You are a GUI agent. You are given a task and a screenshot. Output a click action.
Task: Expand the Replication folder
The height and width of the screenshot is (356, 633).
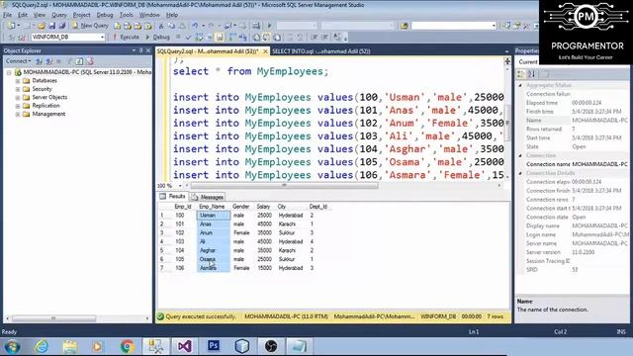(x=18, y=106)
